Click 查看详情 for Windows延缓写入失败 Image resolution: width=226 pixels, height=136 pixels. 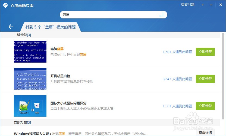pos(205,132)
